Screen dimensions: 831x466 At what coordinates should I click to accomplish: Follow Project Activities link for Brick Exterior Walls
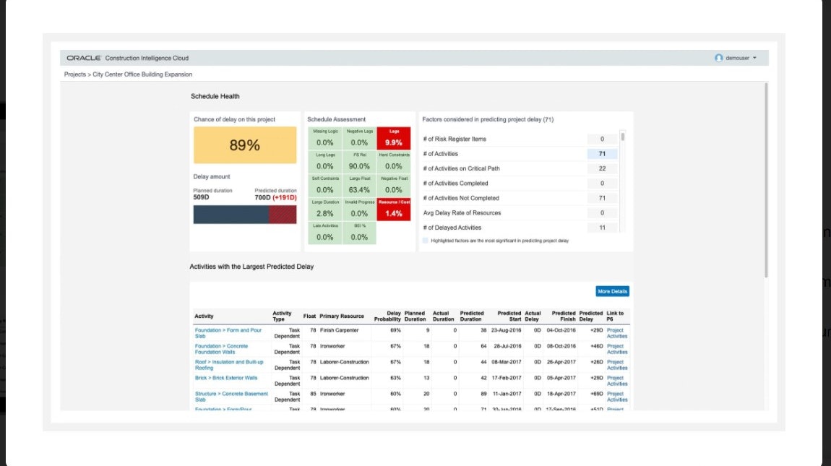tap(615, 381)
